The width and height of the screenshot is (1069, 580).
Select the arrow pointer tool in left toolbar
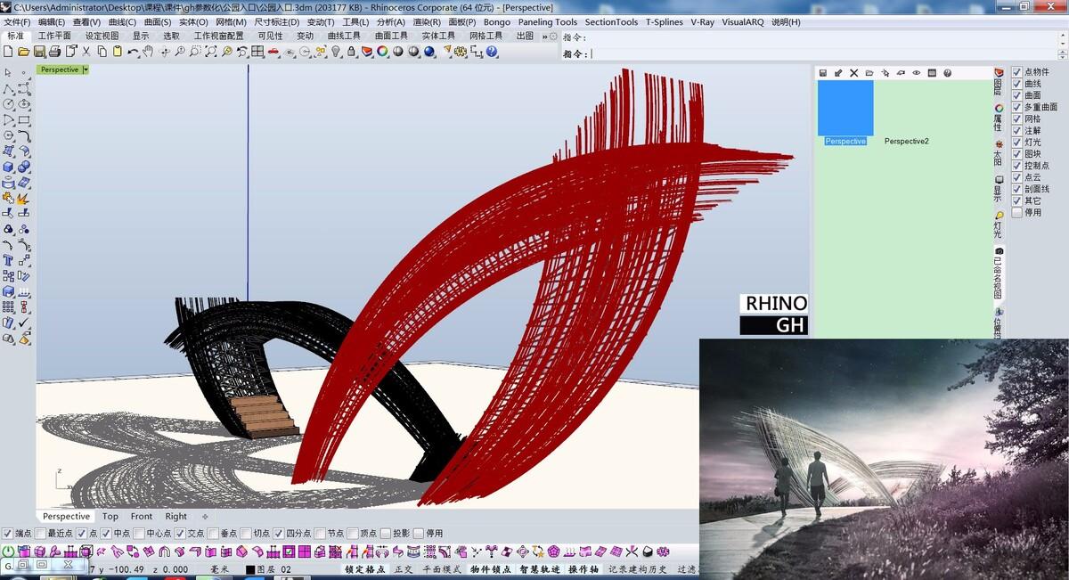click(8, 73)
